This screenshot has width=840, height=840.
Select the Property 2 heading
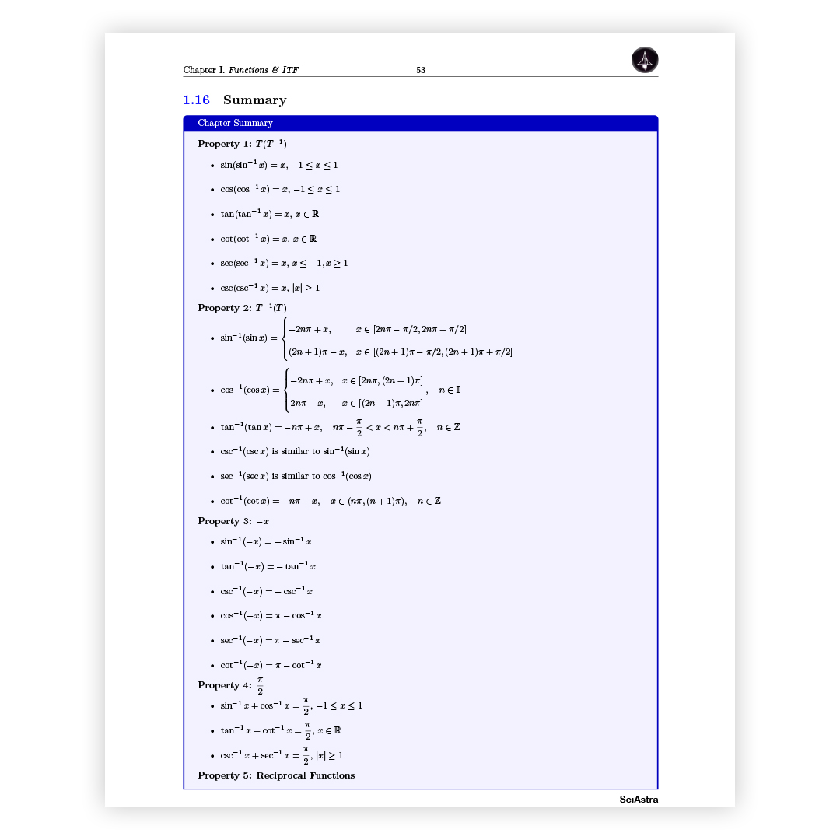point(243,308)
